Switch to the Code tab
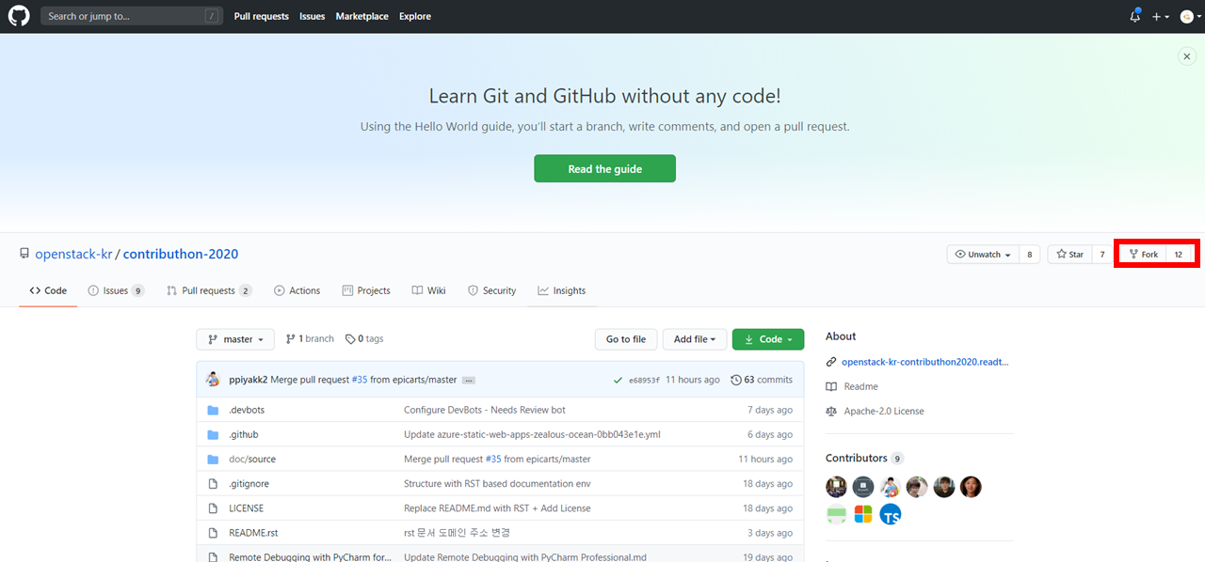Screen dimensions: 1205x562 (48, 290)
